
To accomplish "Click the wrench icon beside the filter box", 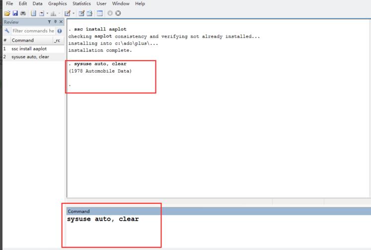I will pyautogui.click(x=7, y=31).
